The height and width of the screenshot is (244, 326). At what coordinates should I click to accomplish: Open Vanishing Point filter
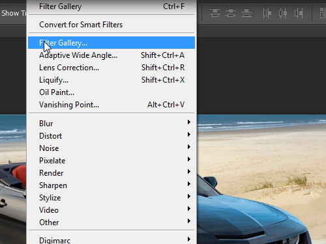(x=111, y=105)
